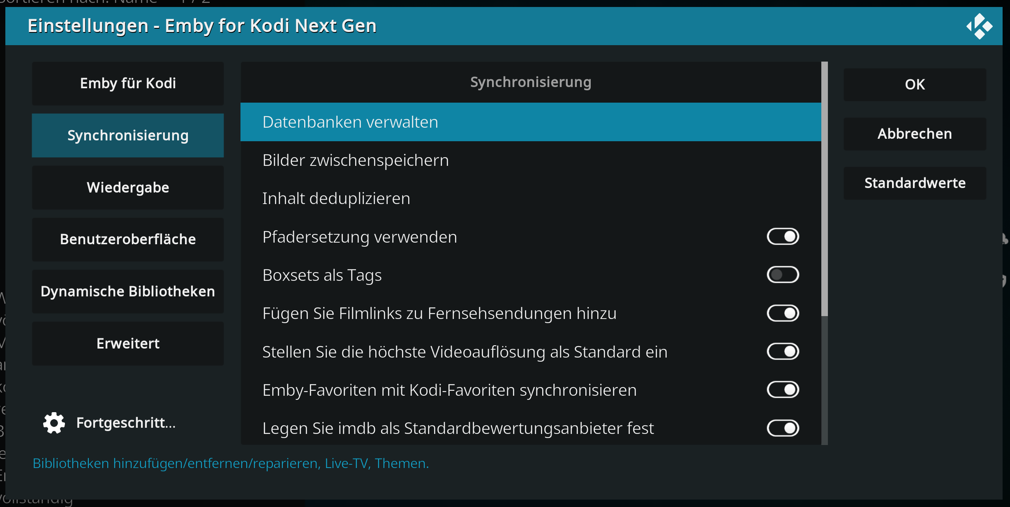Select Bilder zwischenspeichern entry
Image resolution: width=1010 pixels, height=507 pixels.
pos(531,160)
